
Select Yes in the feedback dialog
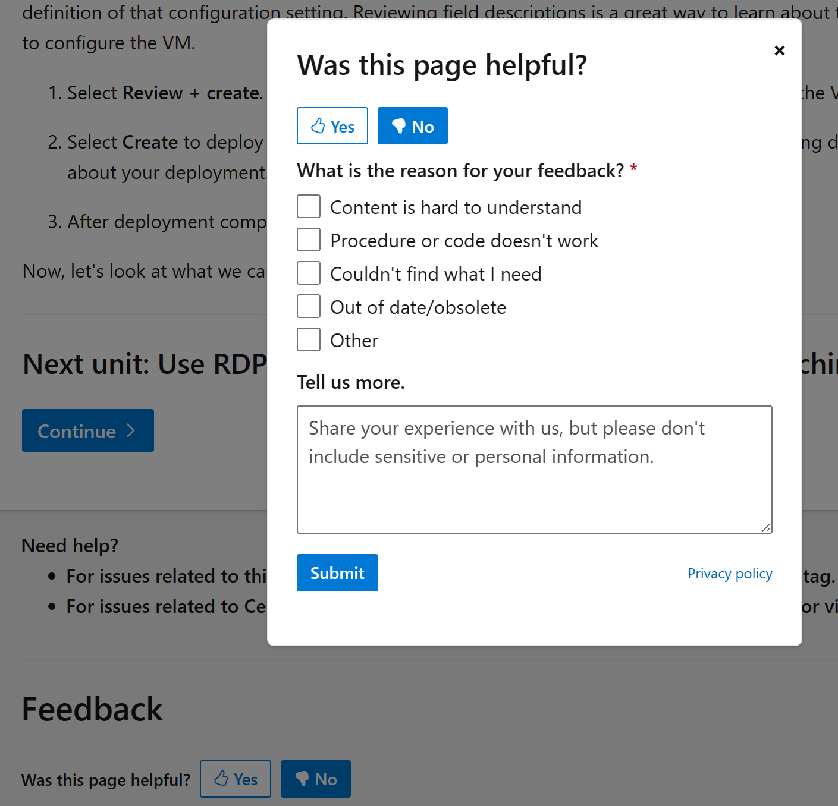(x=332, y=125)
